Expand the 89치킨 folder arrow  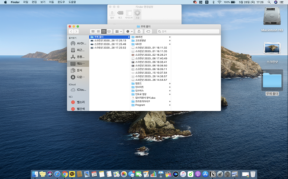tap(170, 37)
